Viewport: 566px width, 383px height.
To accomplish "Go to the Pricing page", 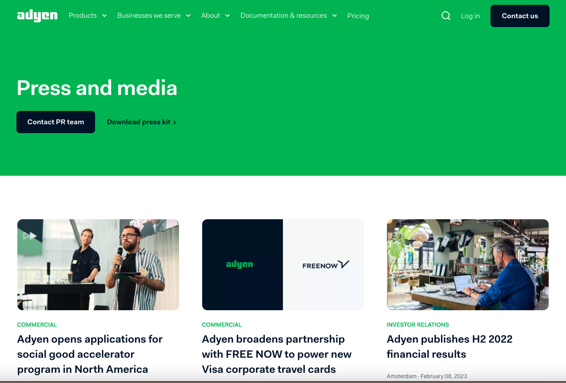I will [358, 16].
